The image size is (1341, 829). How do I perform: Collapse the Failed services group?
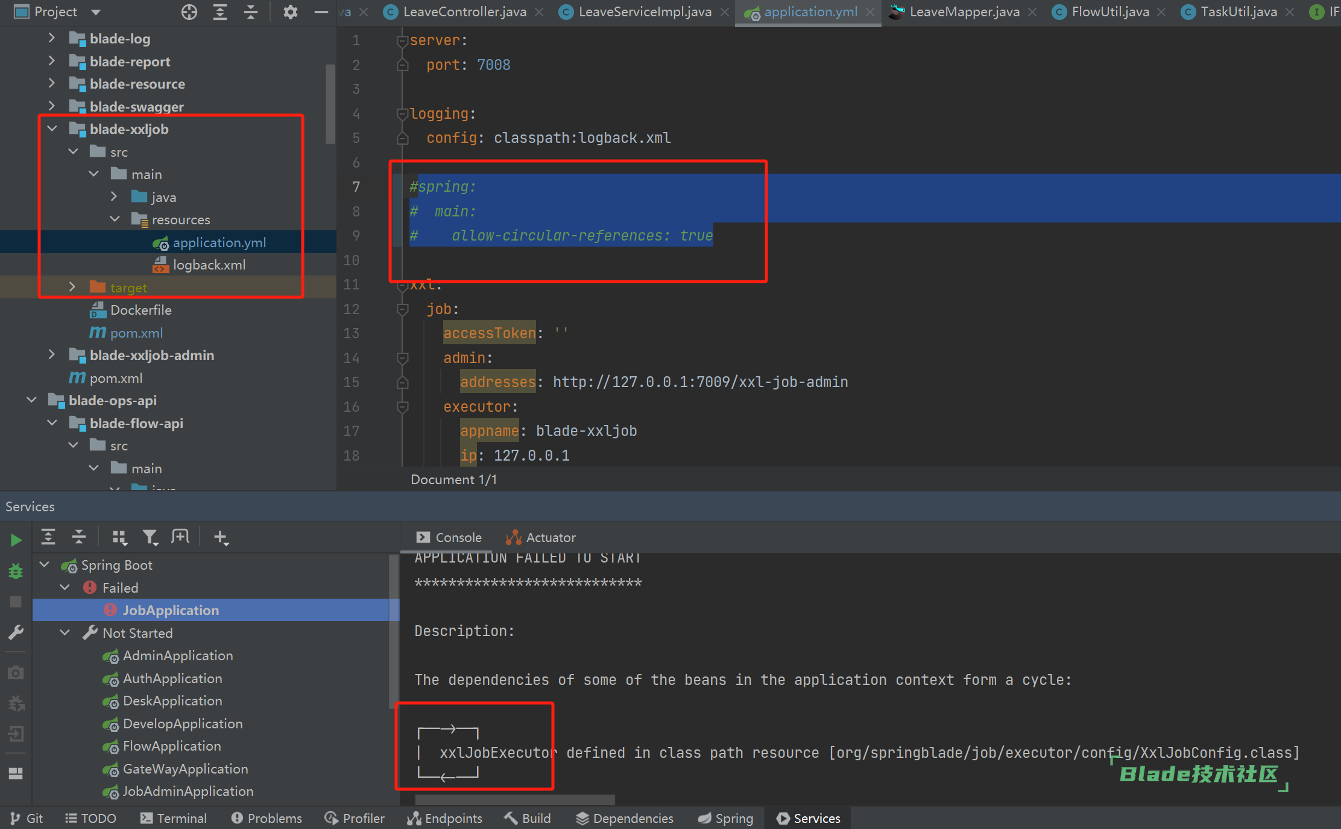[65, 587]
